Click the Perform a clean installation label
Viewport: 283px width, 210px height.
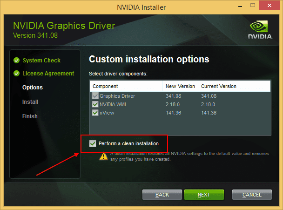(128, 143)
